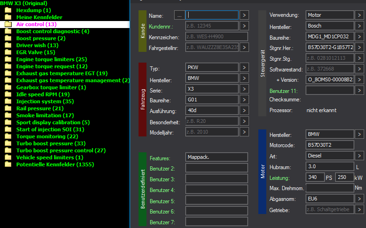Open the arrow next to Hersteller Bosch
Viewport: 366px width, 228px height.
359,26
